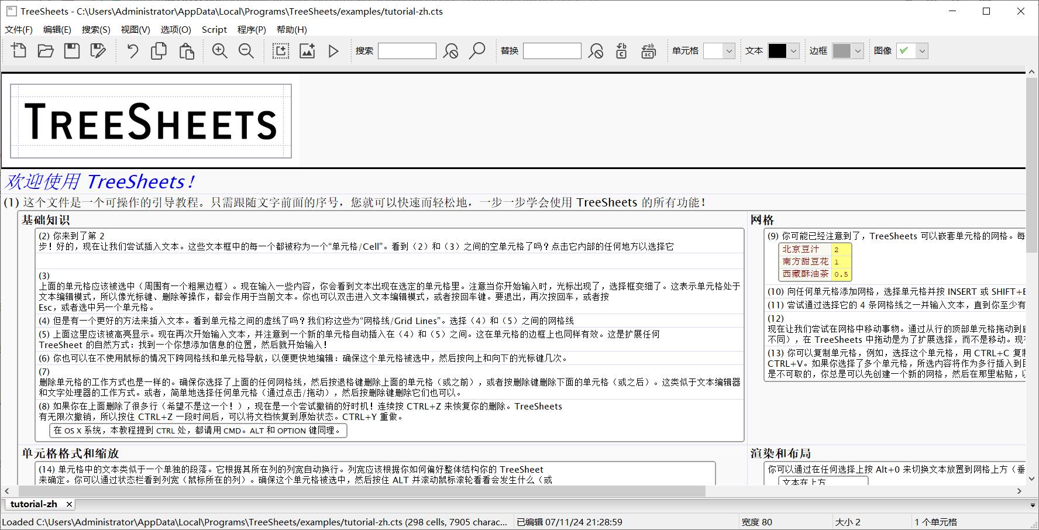The height and width of the screenshot is (530, 1039).
Task: Zoom in with the magnifier plus icon
Action: pos(219,51)
